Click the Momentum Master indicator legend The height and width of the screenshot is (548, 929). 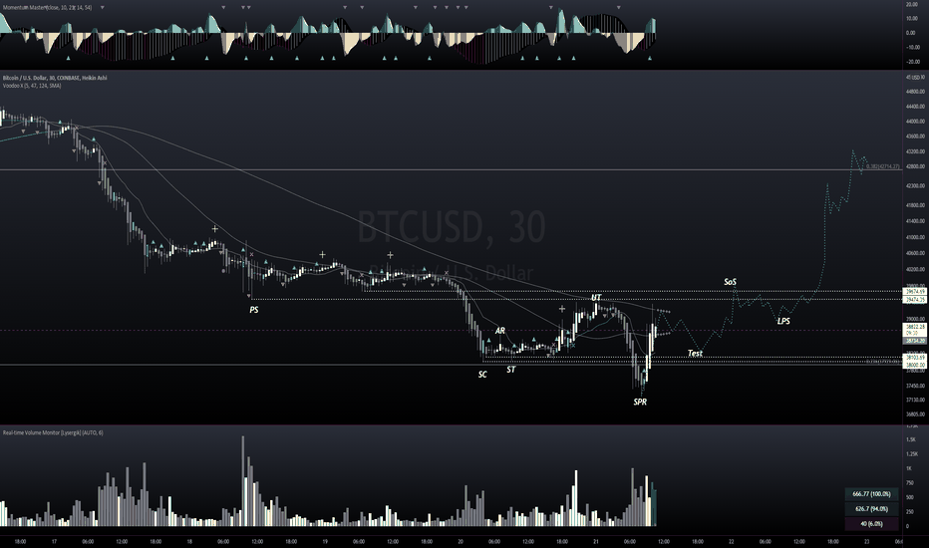coord(47,8)
